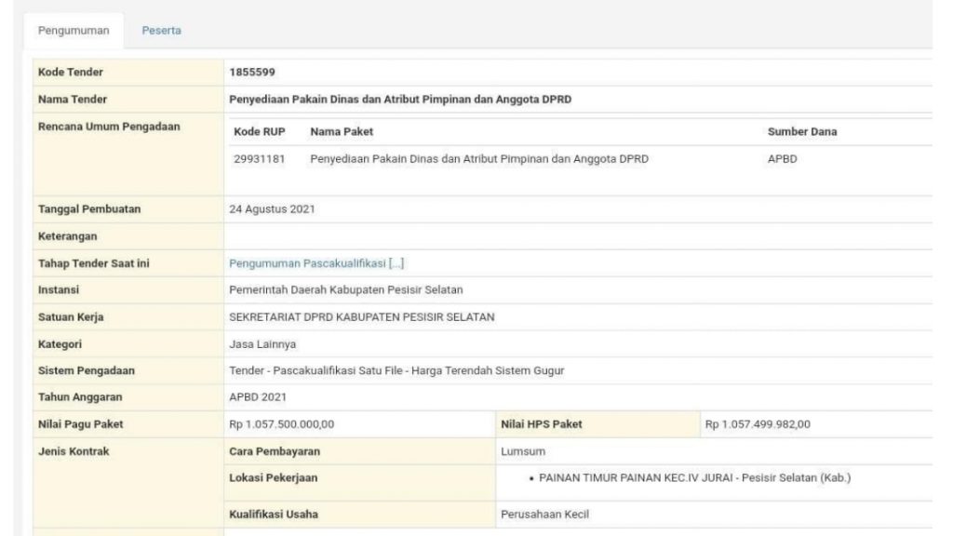Click the Jasa Lainnya category value
This screenshot has width=953, height=536.
pos(262,344)
